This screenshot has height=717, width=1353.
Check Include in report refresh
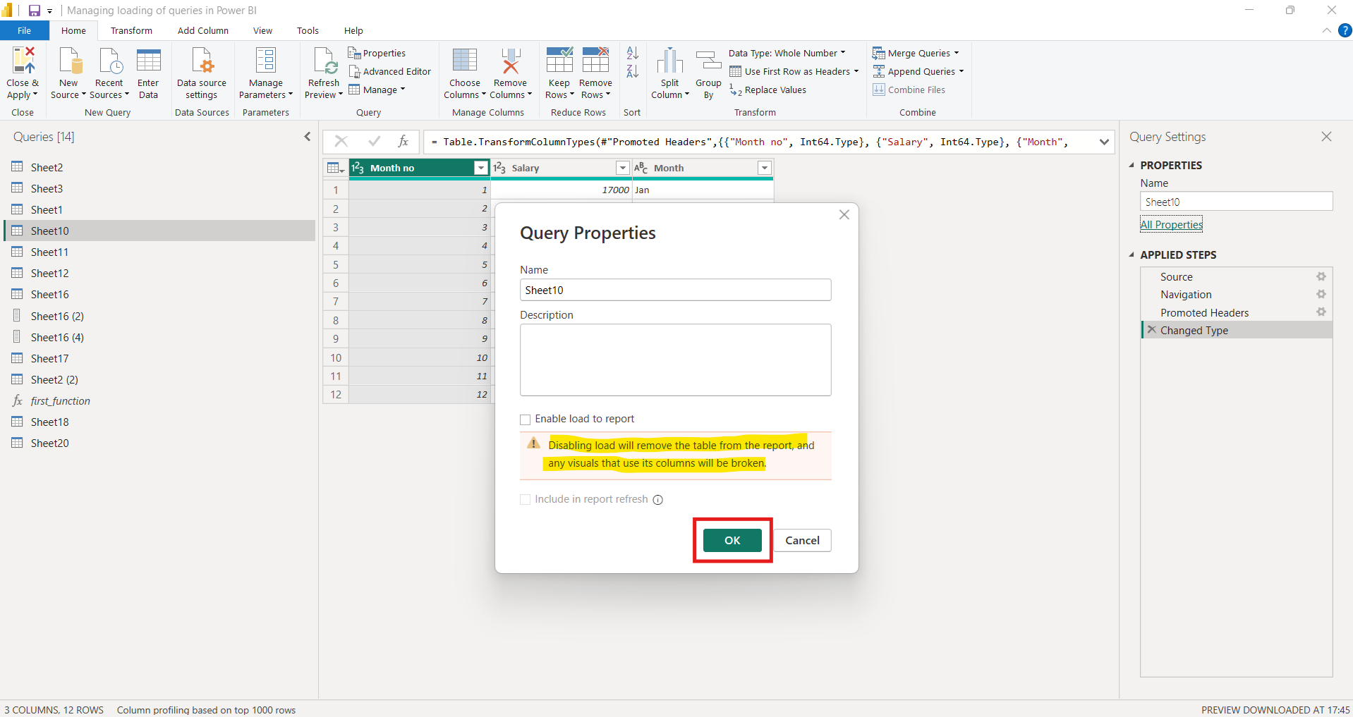(x=525, y=499)
